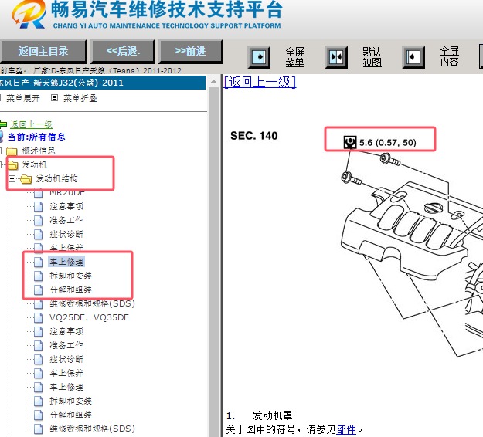Open the MR20DE tree item
This screenshot has height=437, width=483.
tap(67, 193)
